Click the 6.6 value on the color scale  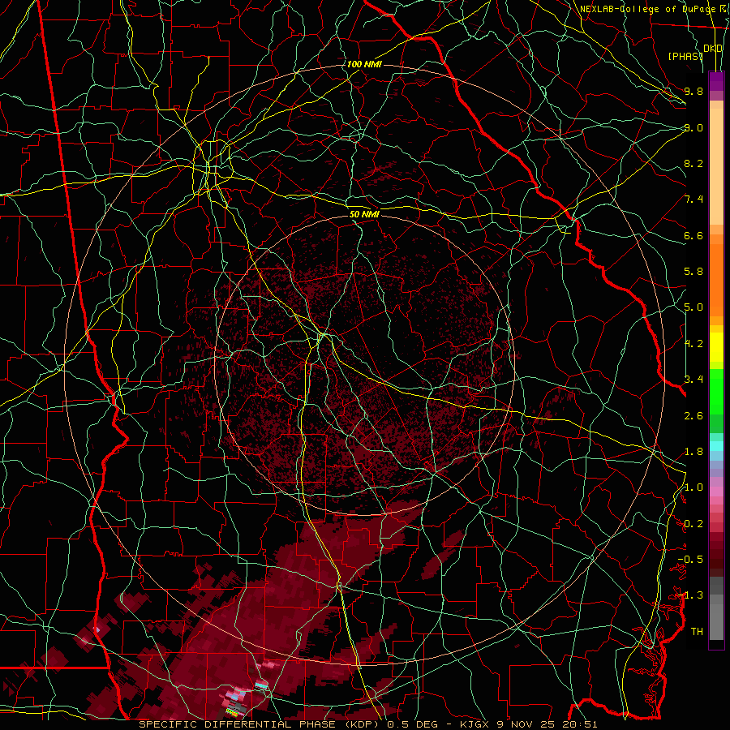pyautogui.click(x=693, y=235)
